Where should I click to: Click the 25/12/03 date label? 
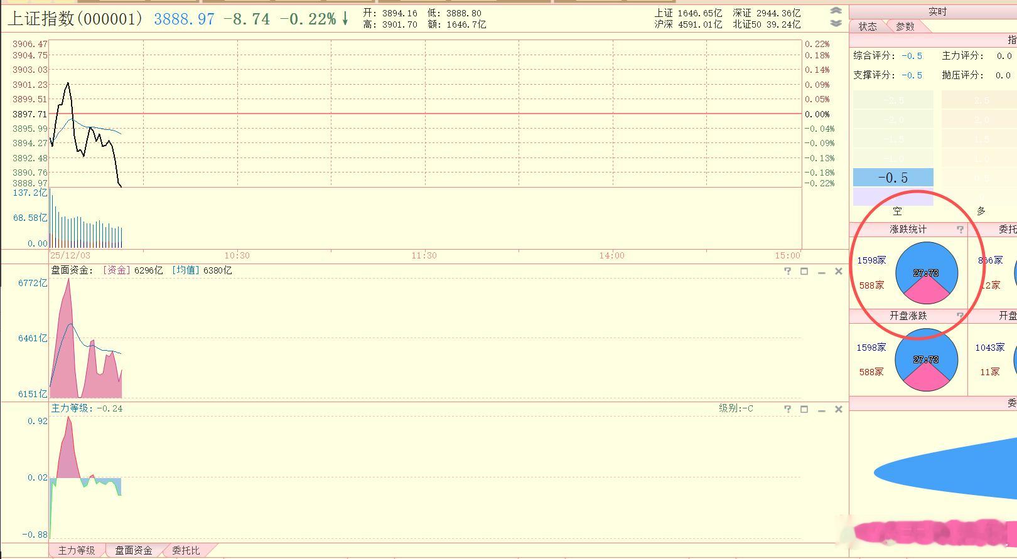70,255
